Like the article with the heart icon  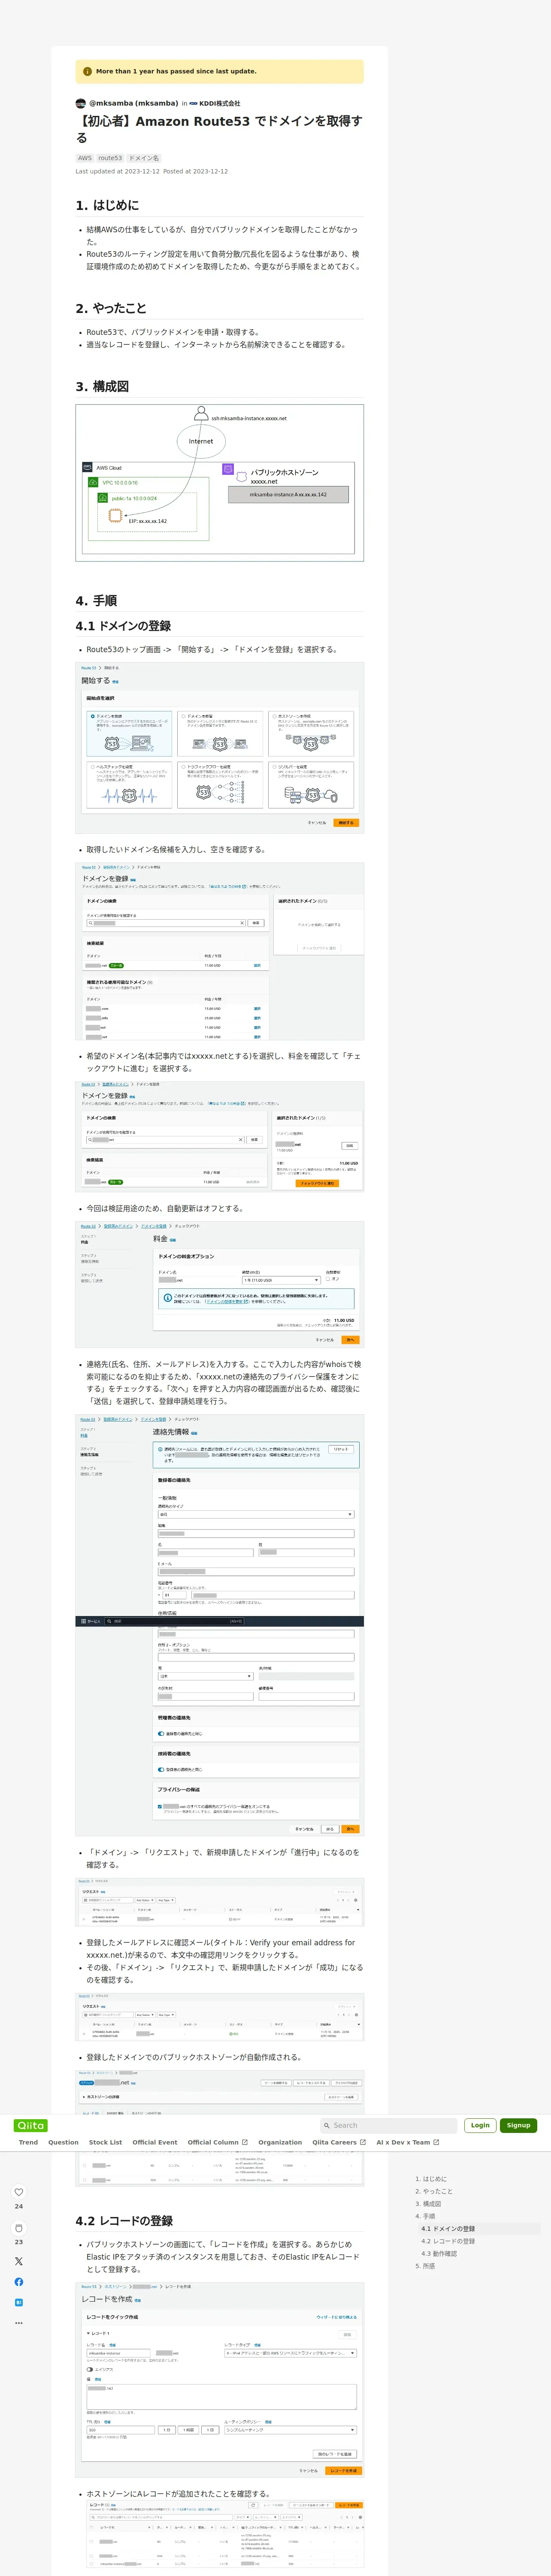19,2192
